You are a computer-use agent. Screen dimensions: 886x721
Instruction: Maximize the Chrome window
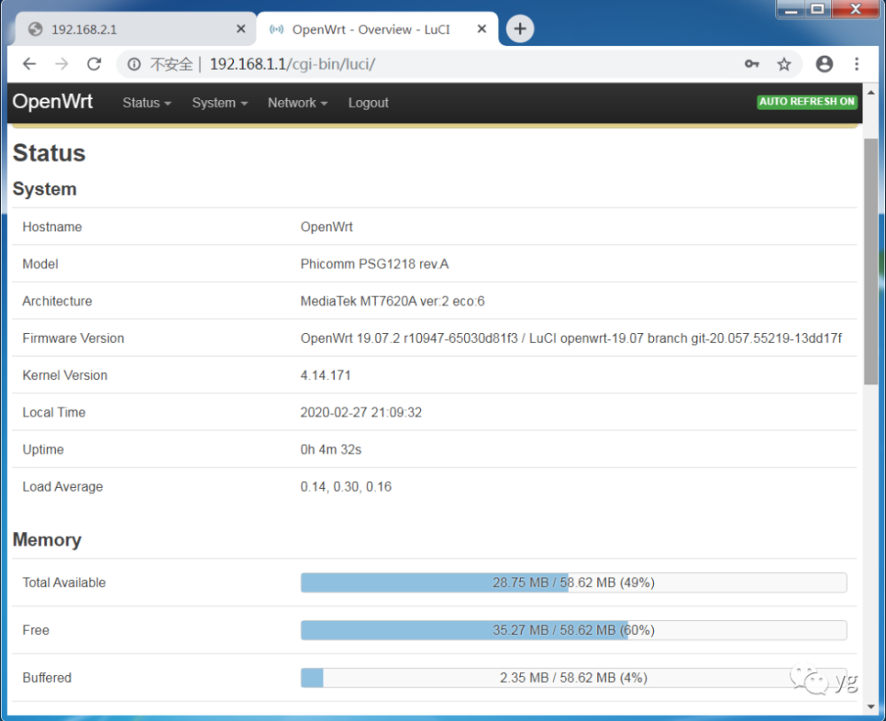tap(817, 9)
